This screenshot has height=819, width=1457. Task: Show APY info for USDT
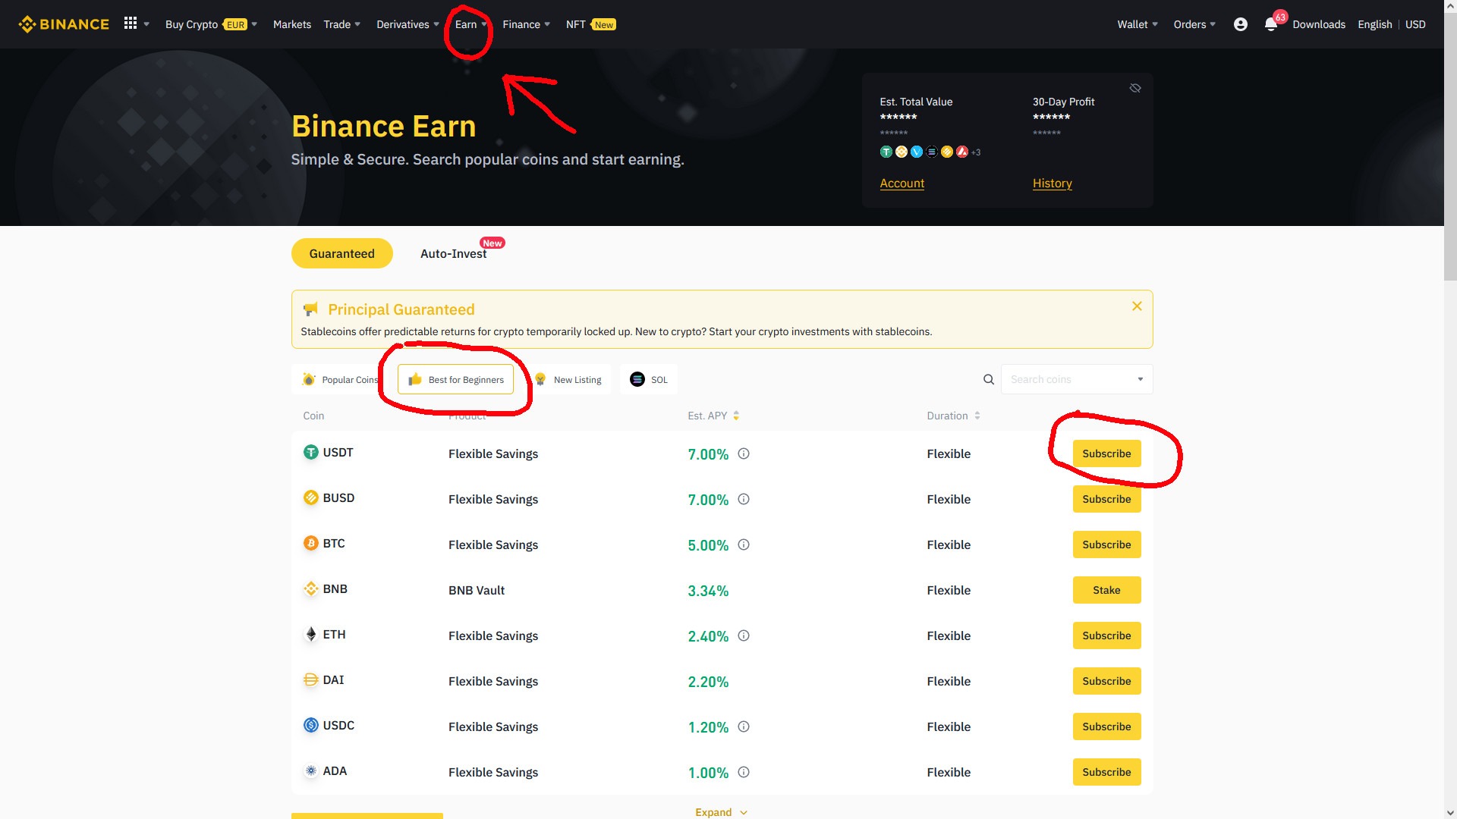[x=744, y=453]
